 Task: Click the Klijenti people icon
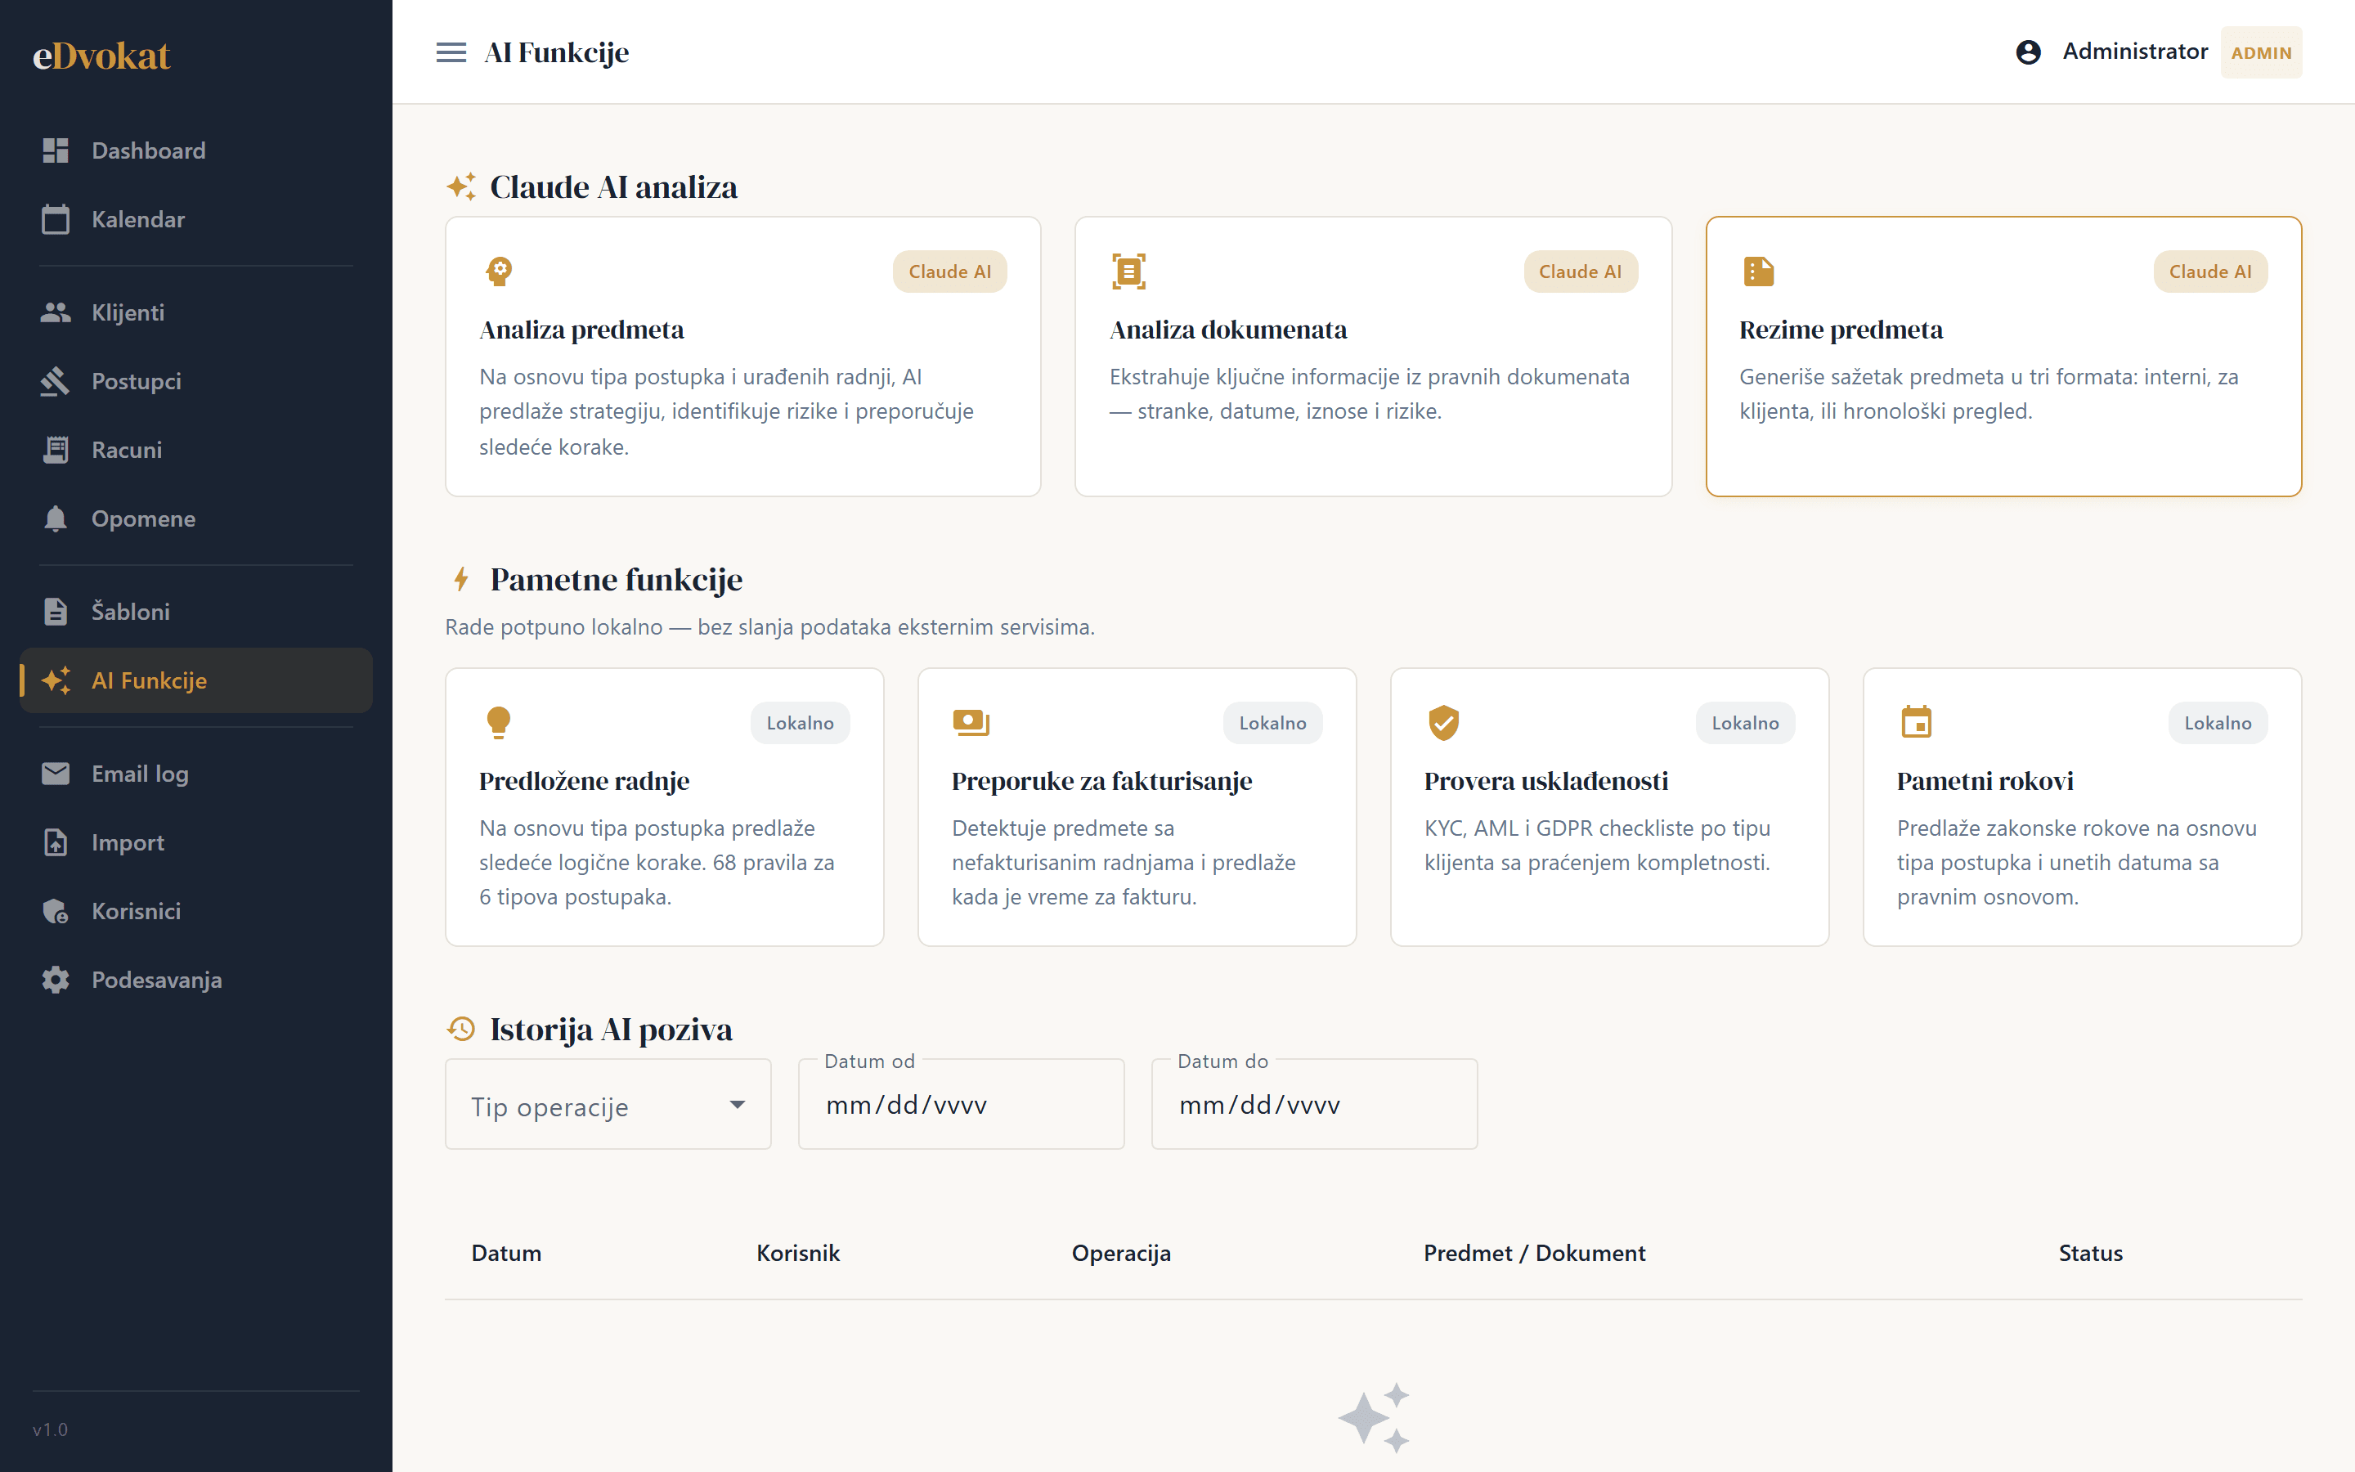56,312
